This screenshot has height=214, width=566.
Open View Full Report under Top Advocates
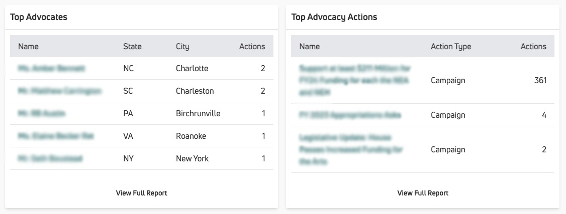142,193
